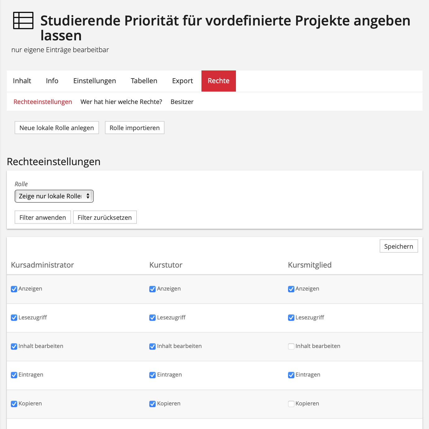This screenshot has height=429, width=429.
Task: Go to the Einstellungen tab
Action: (94, 81)
